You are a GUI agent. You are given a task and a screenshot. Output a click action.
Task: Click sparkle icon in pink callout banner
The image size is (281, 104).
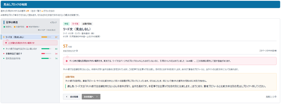click(x=66, y=61)
